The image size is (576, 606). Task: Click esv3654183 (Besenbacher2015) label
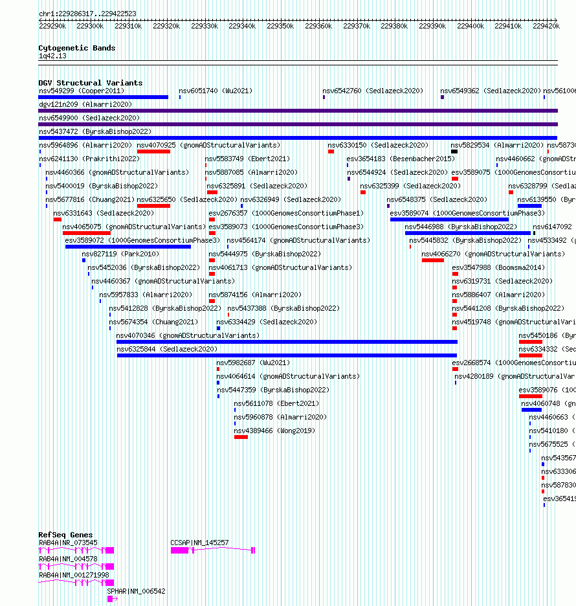click(x=401, y=159)
